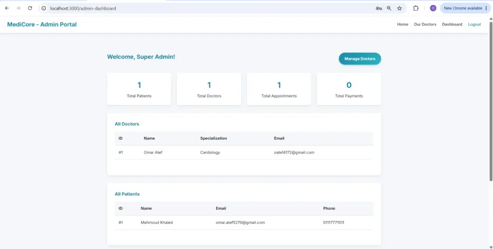Navigate to Home in the navbar
The height and width of the screenshot is (249, 493).
402,25
